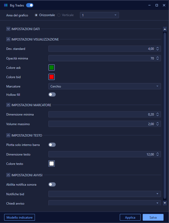Screen dimensions: 169x223
Task: Adjust Opacità minima stepper arrows
Action: [158, 58]
